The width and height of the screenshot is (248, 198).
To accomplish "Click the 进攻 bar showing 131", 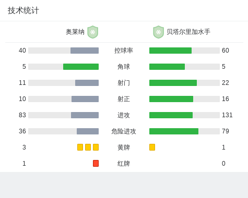I will (x=184, y=115).
